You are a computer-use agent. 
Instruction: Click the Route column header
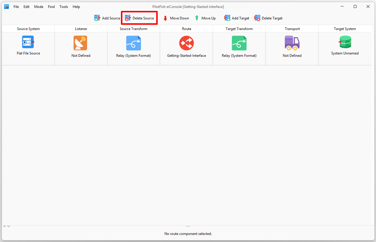click(x=187, y=29)
